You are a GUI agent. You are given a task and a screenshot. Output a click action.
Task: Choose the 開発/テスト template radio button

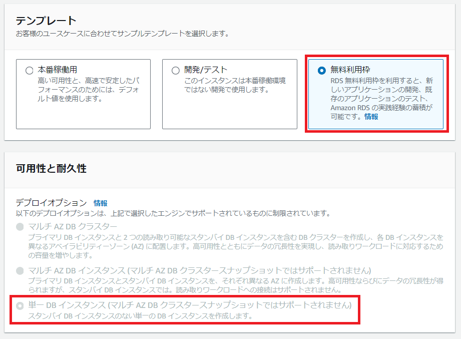(x=175, y=71)
